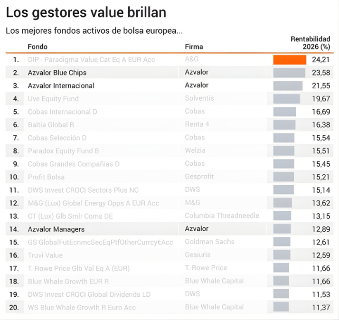The height and width of the screenshot is (320, 339).
Task: Select the Solventis firm name
Action: 199,98
